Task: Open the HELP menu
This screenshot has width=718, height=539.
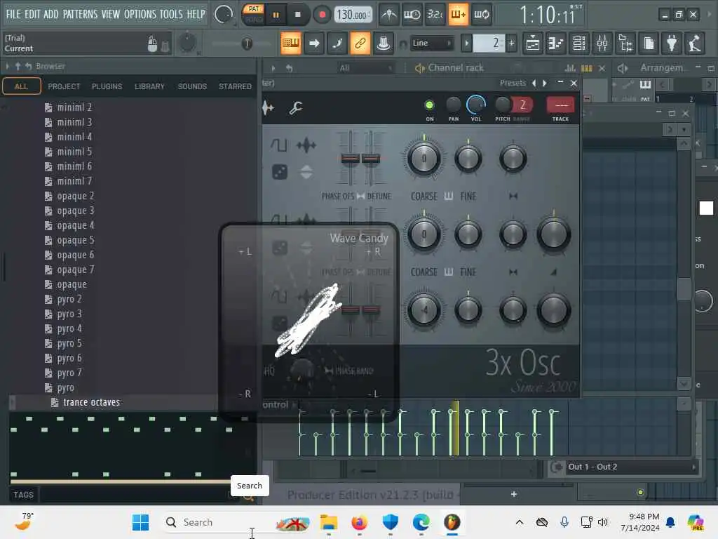Action: click(196, 14)
